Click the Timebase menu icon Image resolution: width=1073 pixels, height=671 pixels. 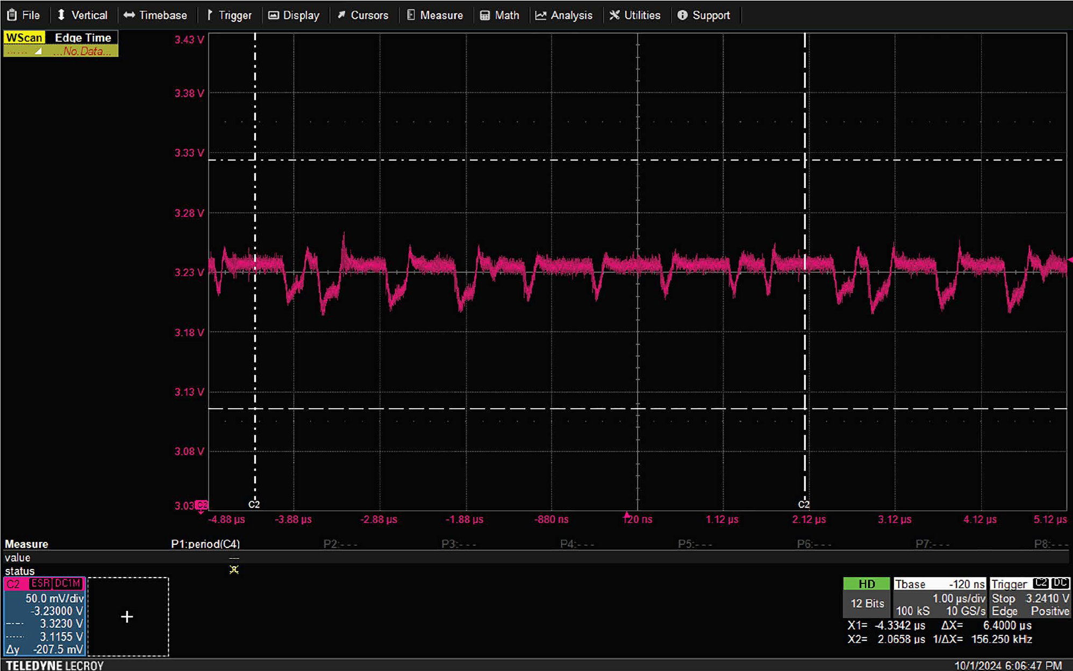tap(129, 15)
